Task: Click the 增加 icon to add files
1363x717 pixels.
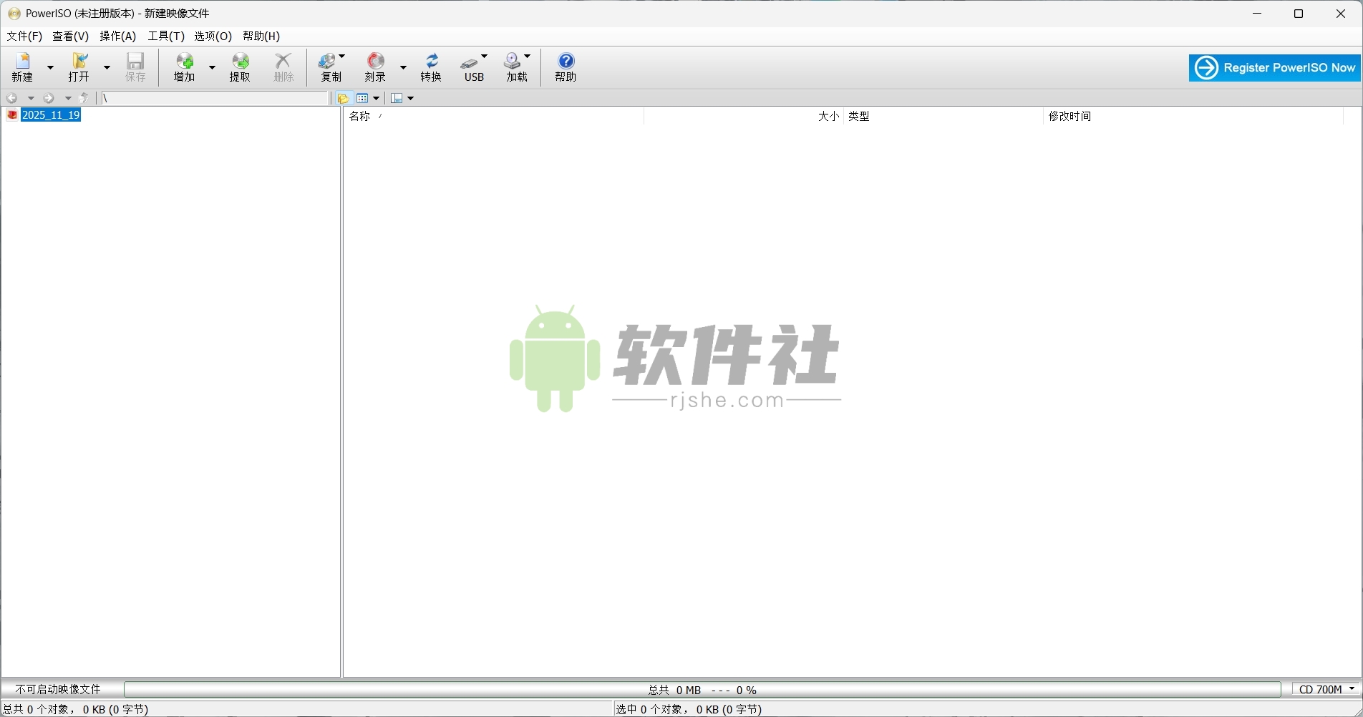Action: [184, 67]
